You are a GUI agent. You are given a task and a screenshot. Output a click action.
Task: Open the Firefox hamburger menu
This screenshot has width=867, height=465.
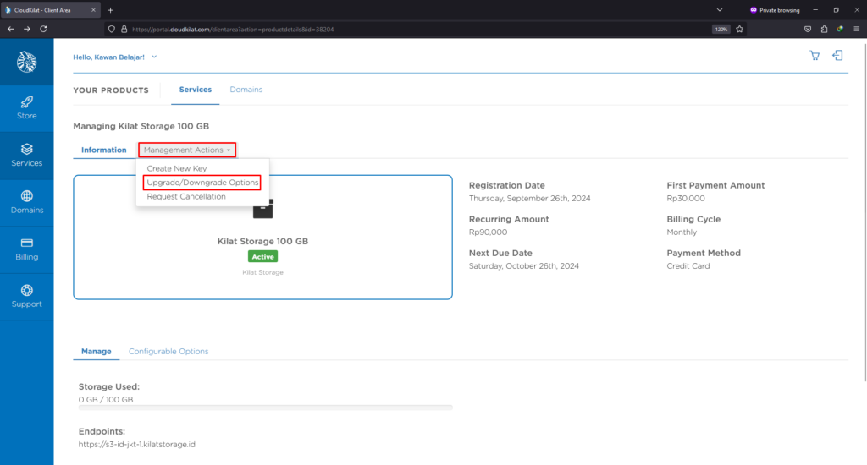(857, 30)
